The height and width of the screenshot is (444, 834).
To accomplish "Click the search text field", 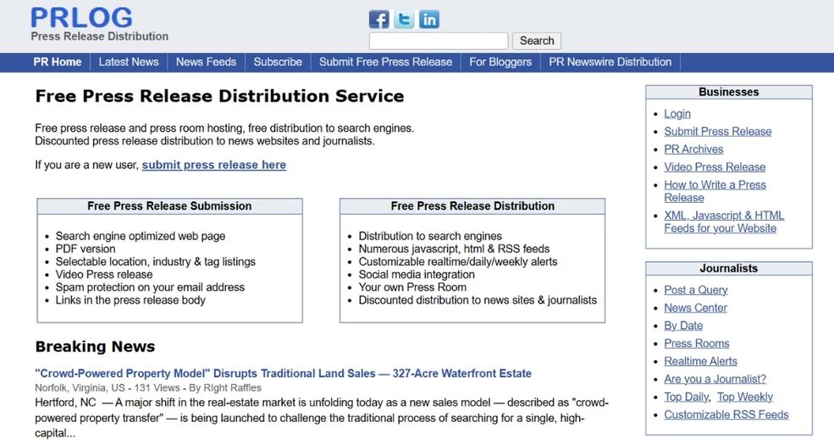I will [439, 41].
